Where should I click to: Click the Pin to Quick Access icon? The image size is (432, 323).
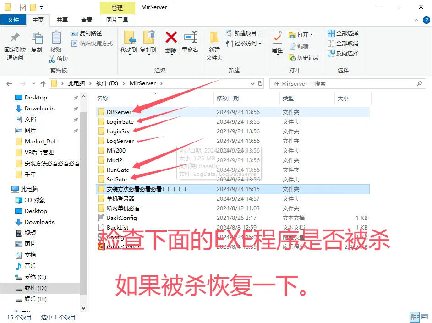tap(15, 38)
